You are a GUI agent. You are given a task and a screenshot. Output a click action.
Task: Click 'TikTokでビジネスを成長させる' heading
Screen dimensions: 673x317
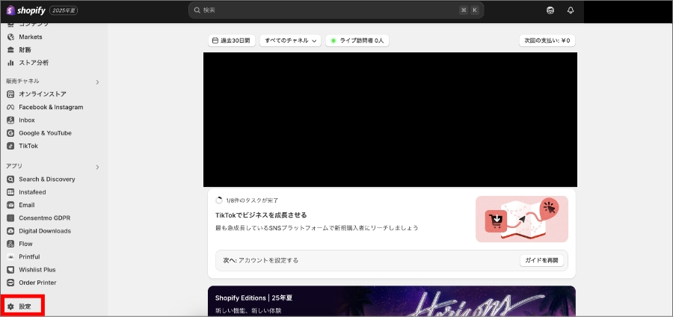pos(261,215)
